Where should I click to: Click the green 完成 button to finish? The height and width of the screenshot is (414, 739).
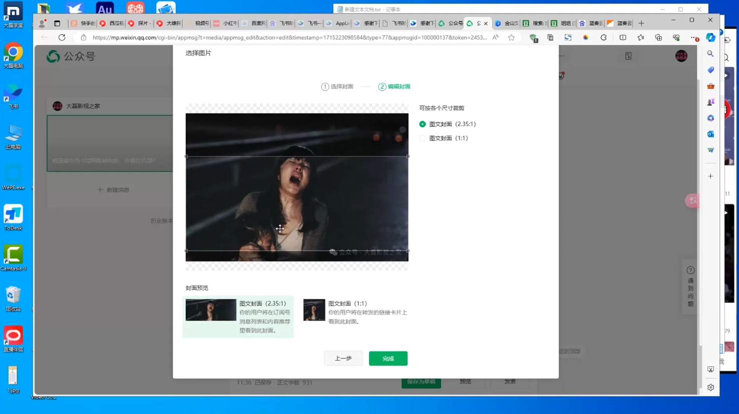point(388,358)
